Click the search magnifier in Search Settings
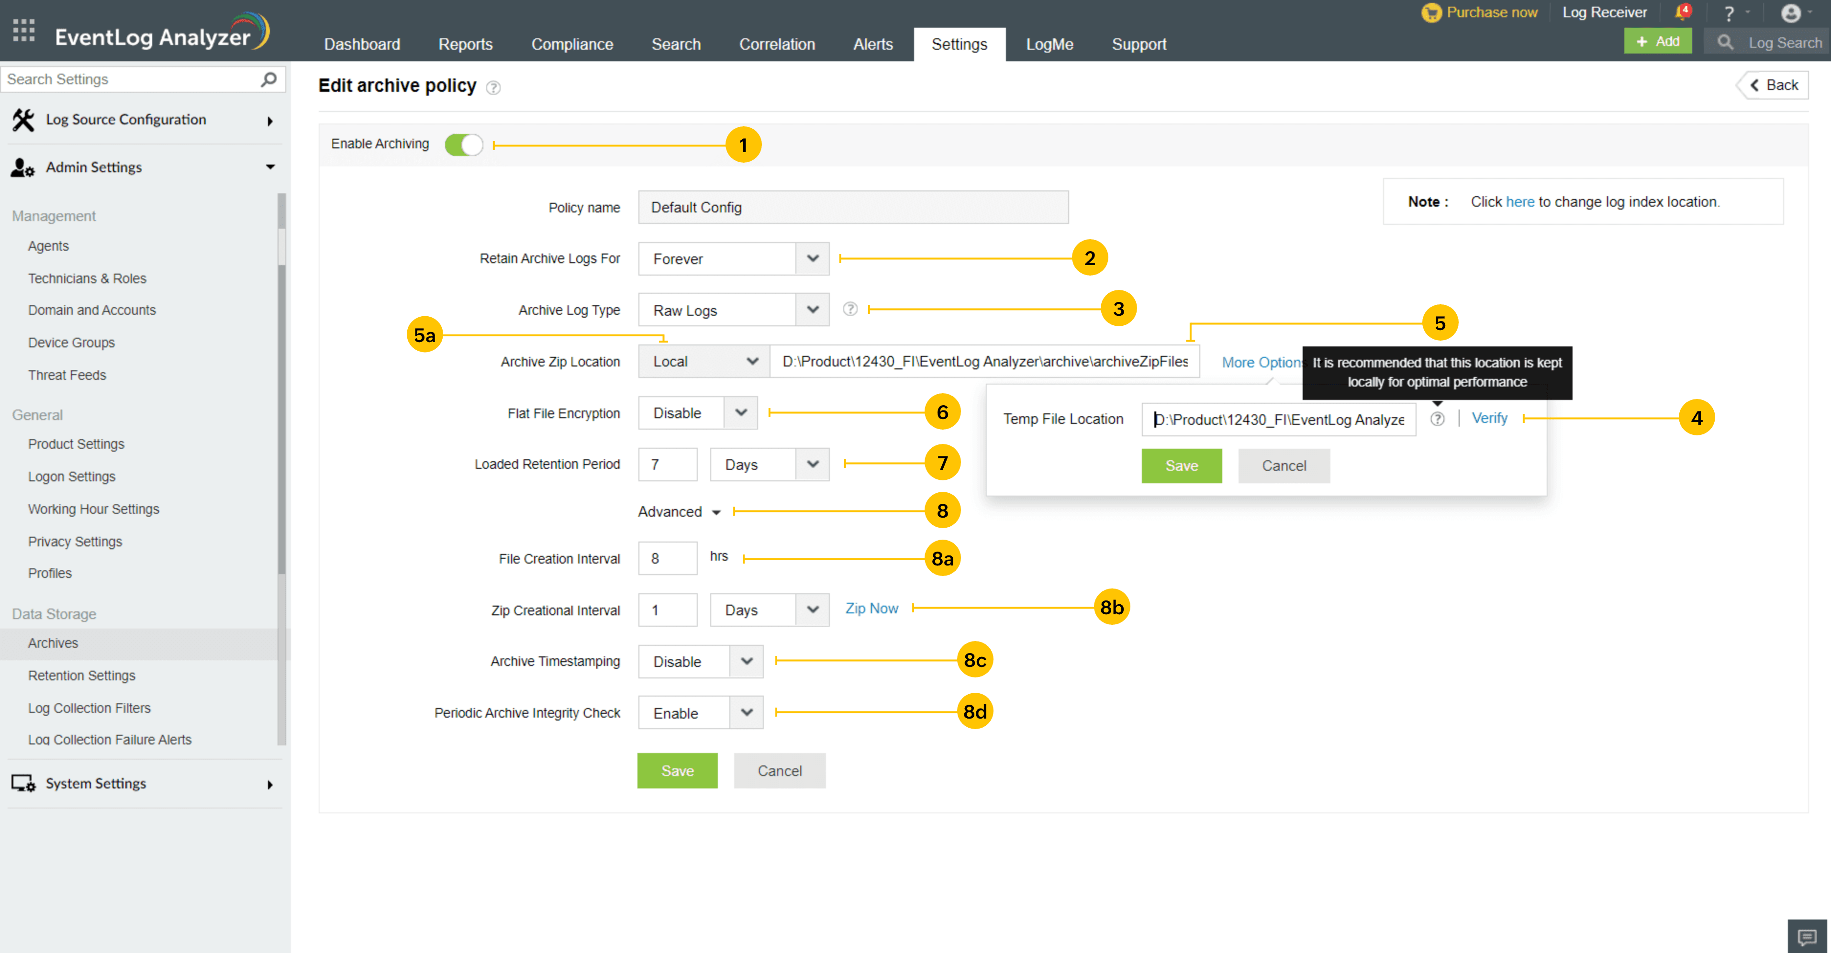Screen dimensions: 1831x953 [268, 79]
